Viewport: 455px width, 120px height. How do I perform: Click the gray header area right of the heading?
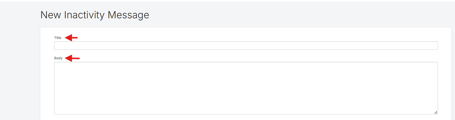(294, 15)
